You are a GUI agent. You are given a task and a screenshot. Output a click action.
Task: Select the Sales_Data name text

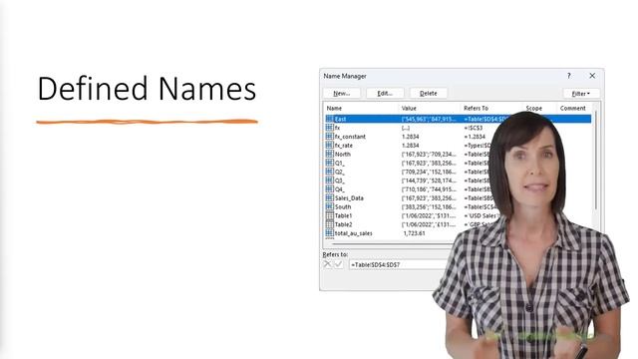[x=349, y=198]
